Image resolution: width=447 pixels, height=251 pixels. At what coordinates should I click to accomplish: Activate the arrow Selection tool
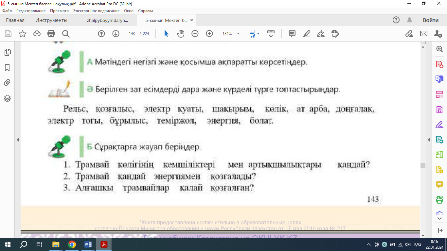[166, 34]
